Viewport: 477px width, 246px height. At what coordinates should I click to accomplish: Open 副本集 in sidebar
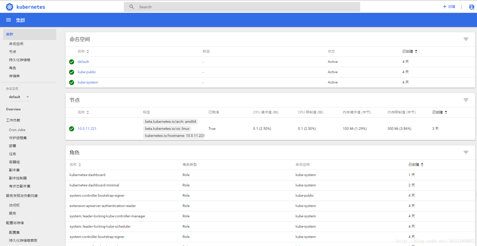click(14, 170)
